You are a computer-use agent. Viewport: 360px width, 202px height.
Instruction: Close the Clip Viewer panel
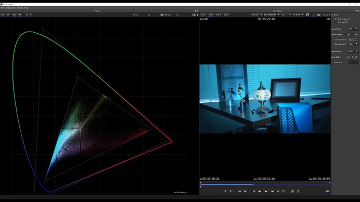[x=358, y=11]
